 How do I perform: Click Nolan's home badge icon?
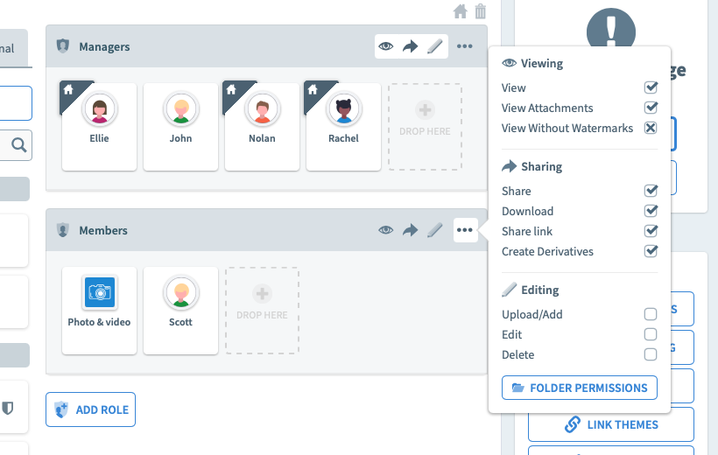(231, 90)
